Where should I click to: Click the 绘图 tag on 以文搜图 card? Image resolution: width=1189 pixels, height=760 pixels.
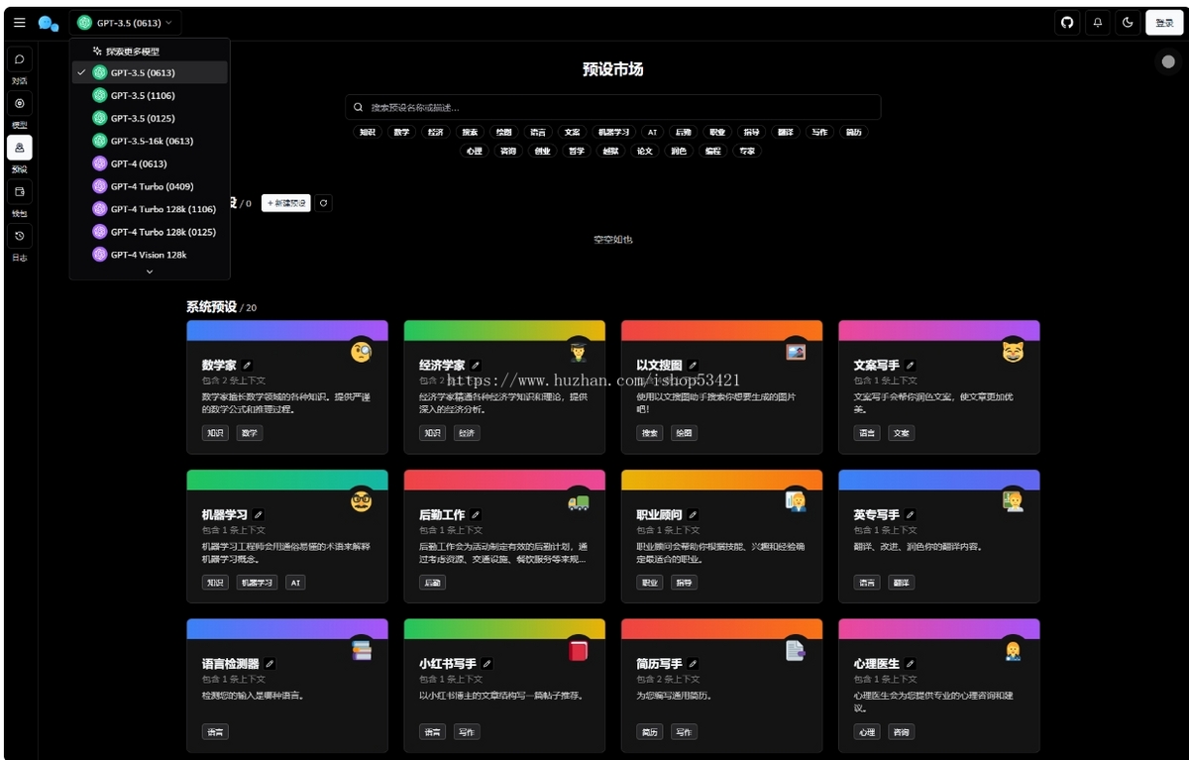click(x=684, y=433)
